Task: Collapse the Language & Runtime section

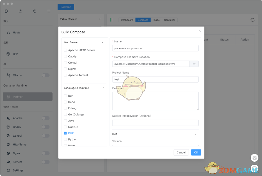Action: pyautogui.click(x=103, y=88)
